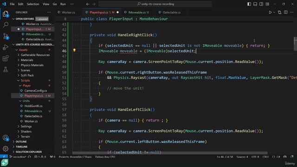Toggle the secondary side bar layout

point(261,4)
